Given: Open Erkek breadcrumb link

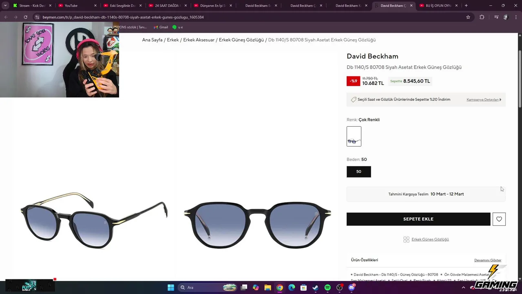Looking at the screenshot, I should (x=173, y=40).
